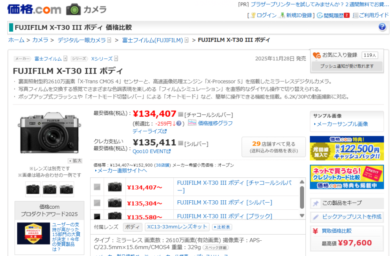Click the blue help question mark icon
Image resolution: width=392 pixels, height=256 pixels.
[x=382, y=27]
